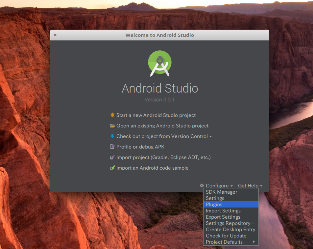Viewport: 313px width, 249px height.
Task: Check out project from Version Control
Action: (x=162, y=136)
